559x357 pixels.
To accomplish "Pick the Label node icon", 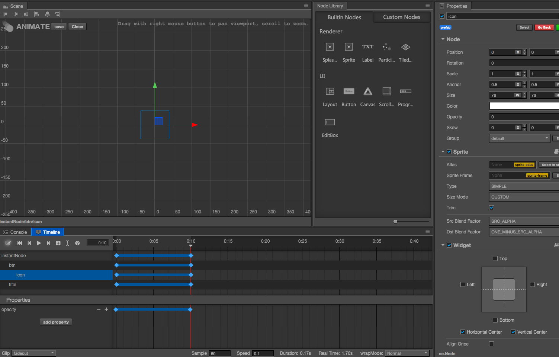I will pyautogui.click(x=367, y=47).
